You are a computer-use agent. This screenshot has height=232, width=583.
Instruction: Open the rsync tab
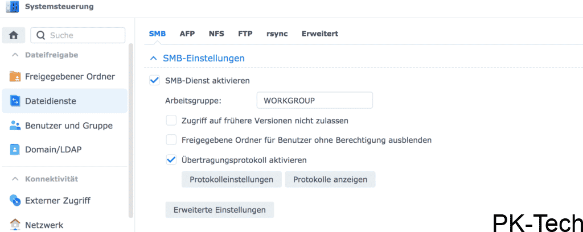pos(277,34)
